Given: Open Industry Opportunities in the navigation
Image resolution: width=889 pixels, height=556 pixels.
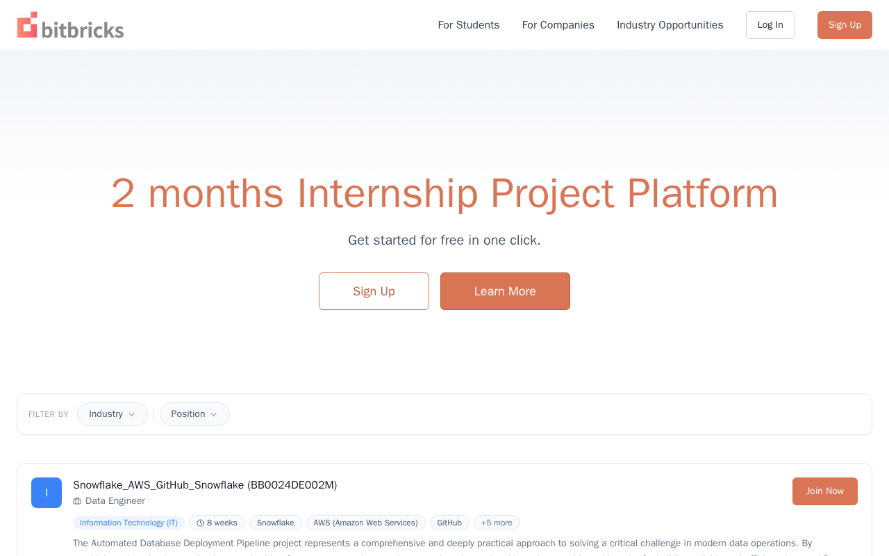Looking at the screenshot, I should point(670,25).
